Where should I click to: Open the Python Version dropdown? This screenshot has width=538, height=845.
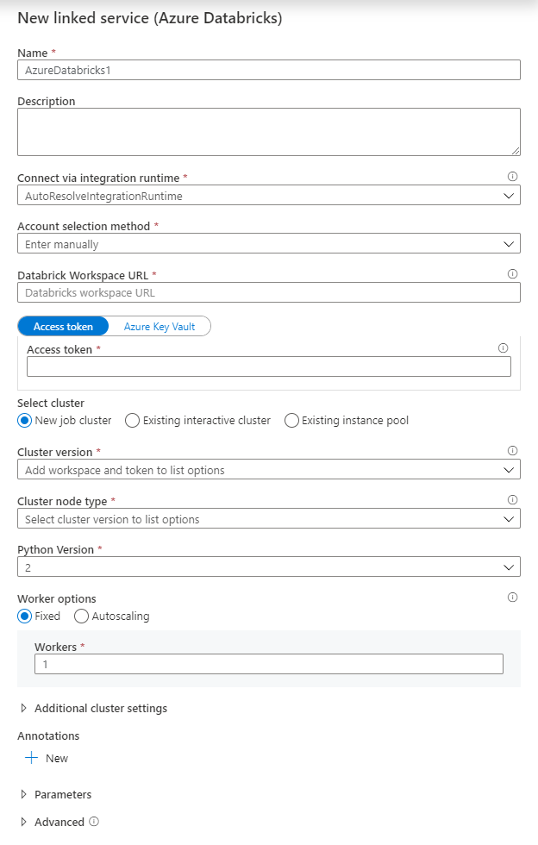[x=268, y=567]
